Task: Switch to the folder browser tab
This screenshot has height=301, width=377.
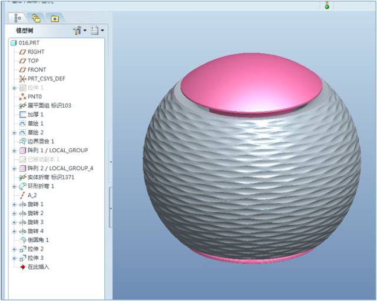Action: click(x=36, y=18)
